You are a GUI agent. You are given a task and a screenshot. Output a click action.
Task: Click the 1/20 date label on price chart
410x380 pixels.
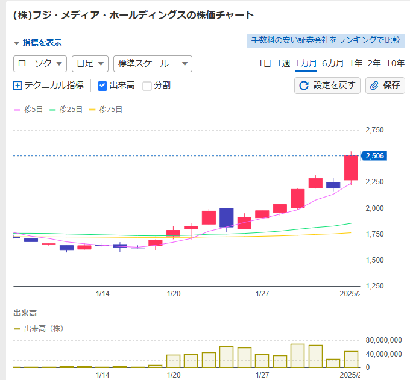[174, 294]
